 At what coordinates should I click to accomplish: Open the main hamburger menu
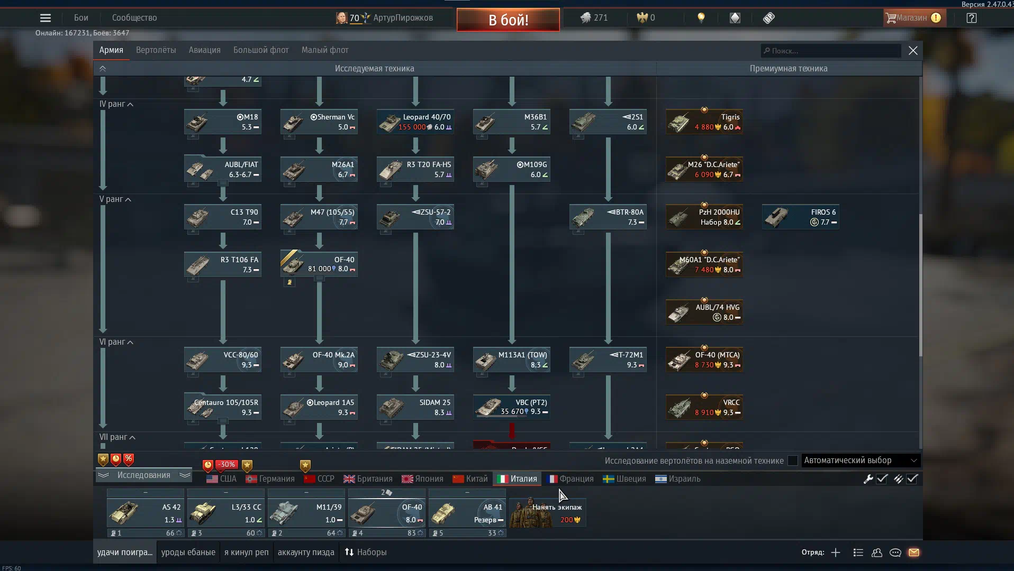pyautogui.click(x=46, y=18)
